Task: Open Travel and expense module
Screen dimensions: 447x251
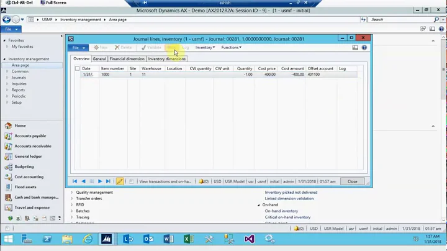Action: pyautogui.click(x=32, y=208)
